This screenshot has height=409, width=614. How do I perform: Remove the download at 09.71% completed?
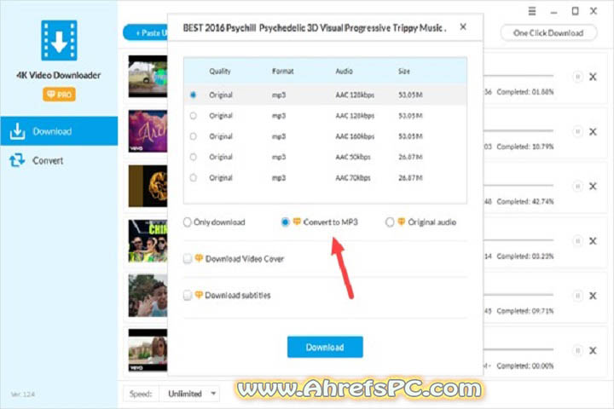pyautogui.click(x=594, y=296)
